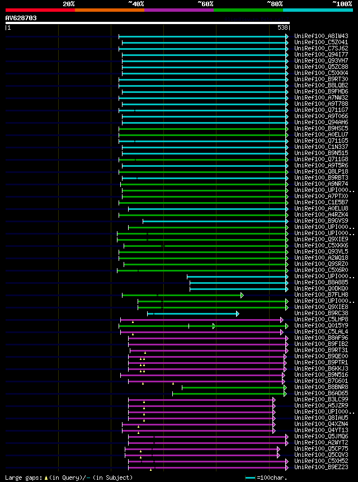Open the UniRef100_A8IW43 hit
Viewport: 358px width, 482px height.
(321, 36)
